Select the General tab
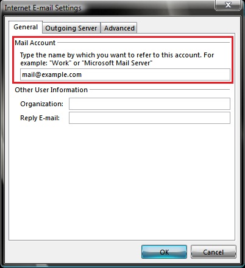Screen dimensions: 245x268 pyautogui.click(x=26, y=27)
